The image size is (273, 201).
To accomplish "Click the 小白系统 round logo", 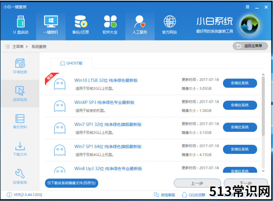I will click(250, 25).
